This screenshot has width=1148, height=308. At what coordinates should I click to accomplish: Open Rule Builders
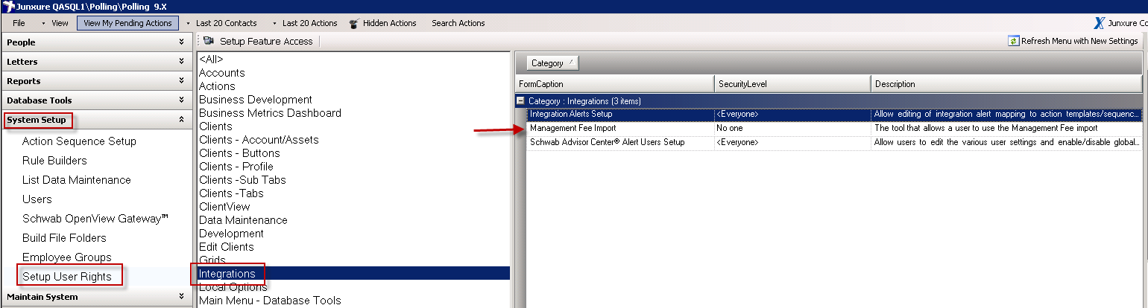point(54,161)
